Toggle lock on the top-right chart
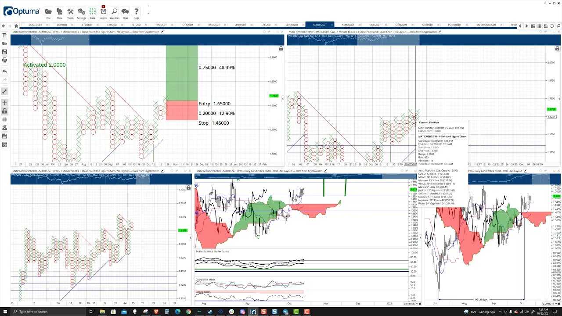 pyautogui.click(x=557, y=48)
